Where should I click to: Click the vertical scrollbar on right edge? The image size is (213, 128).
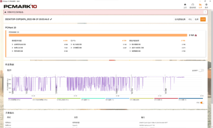tap(212, 57)
